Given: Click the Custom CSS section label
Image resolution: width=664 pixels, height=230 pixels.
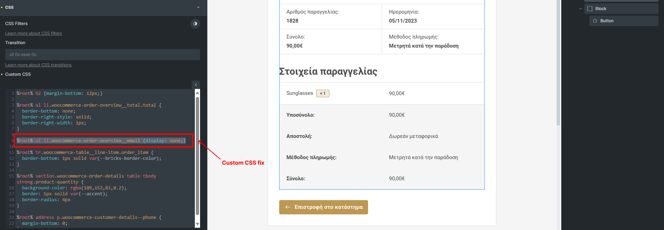Looking at the screenshot, I should pyautogui.click(x=18, y=74).
